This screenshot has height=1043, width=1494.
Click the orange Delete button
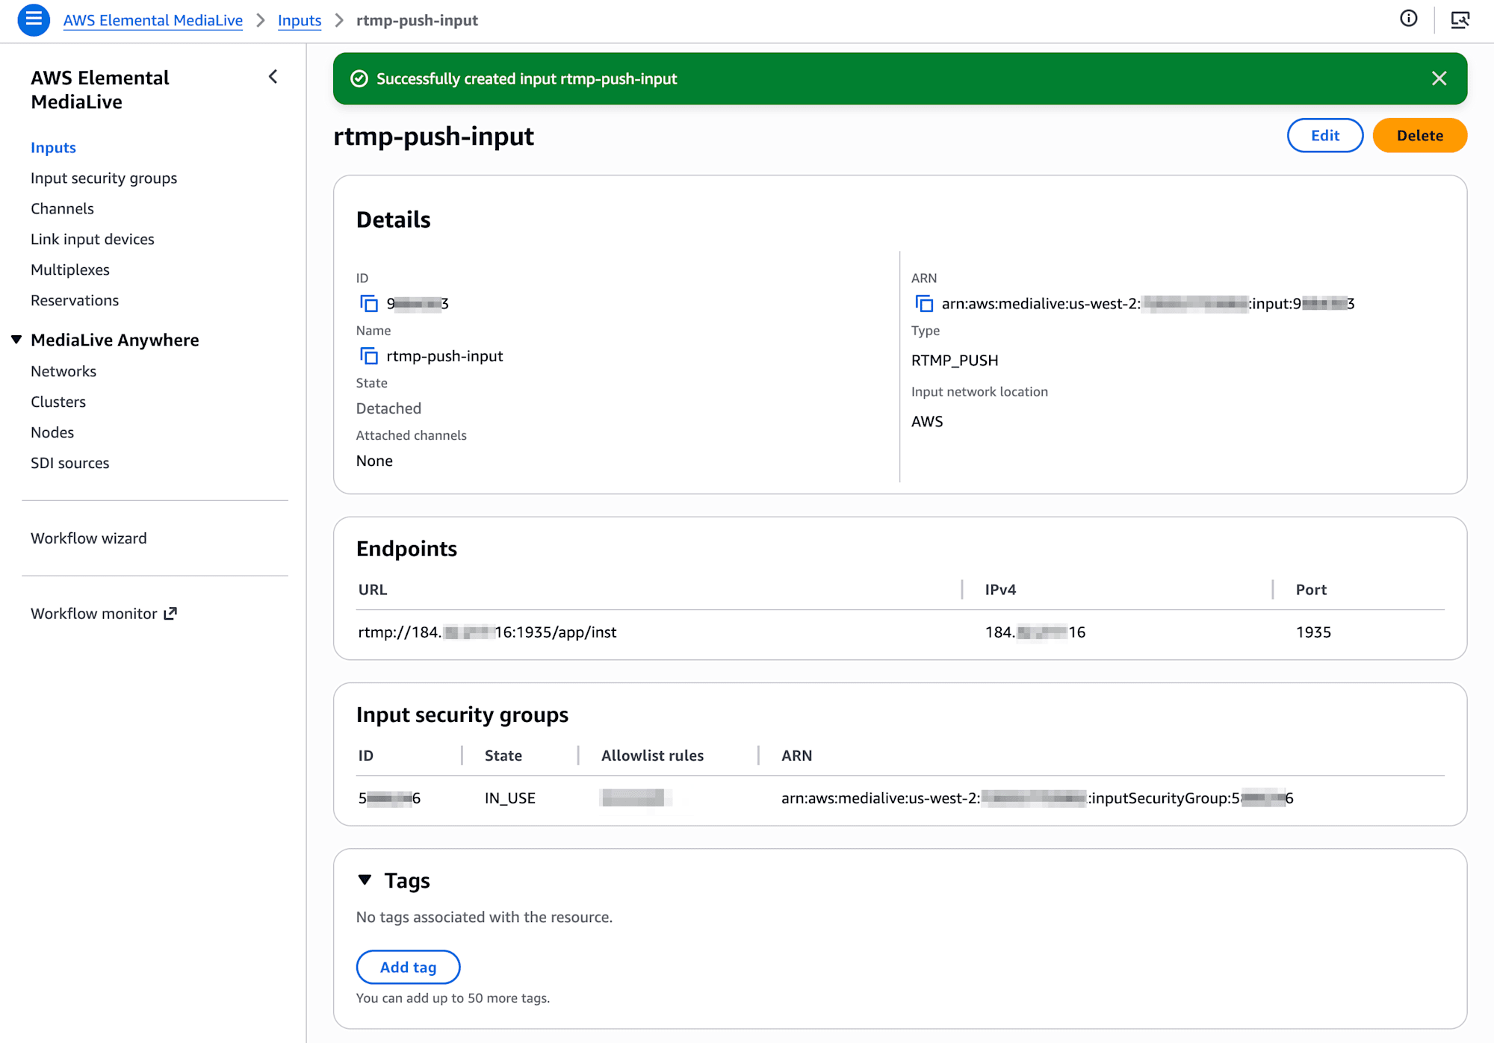click(x=1419, y=135)
